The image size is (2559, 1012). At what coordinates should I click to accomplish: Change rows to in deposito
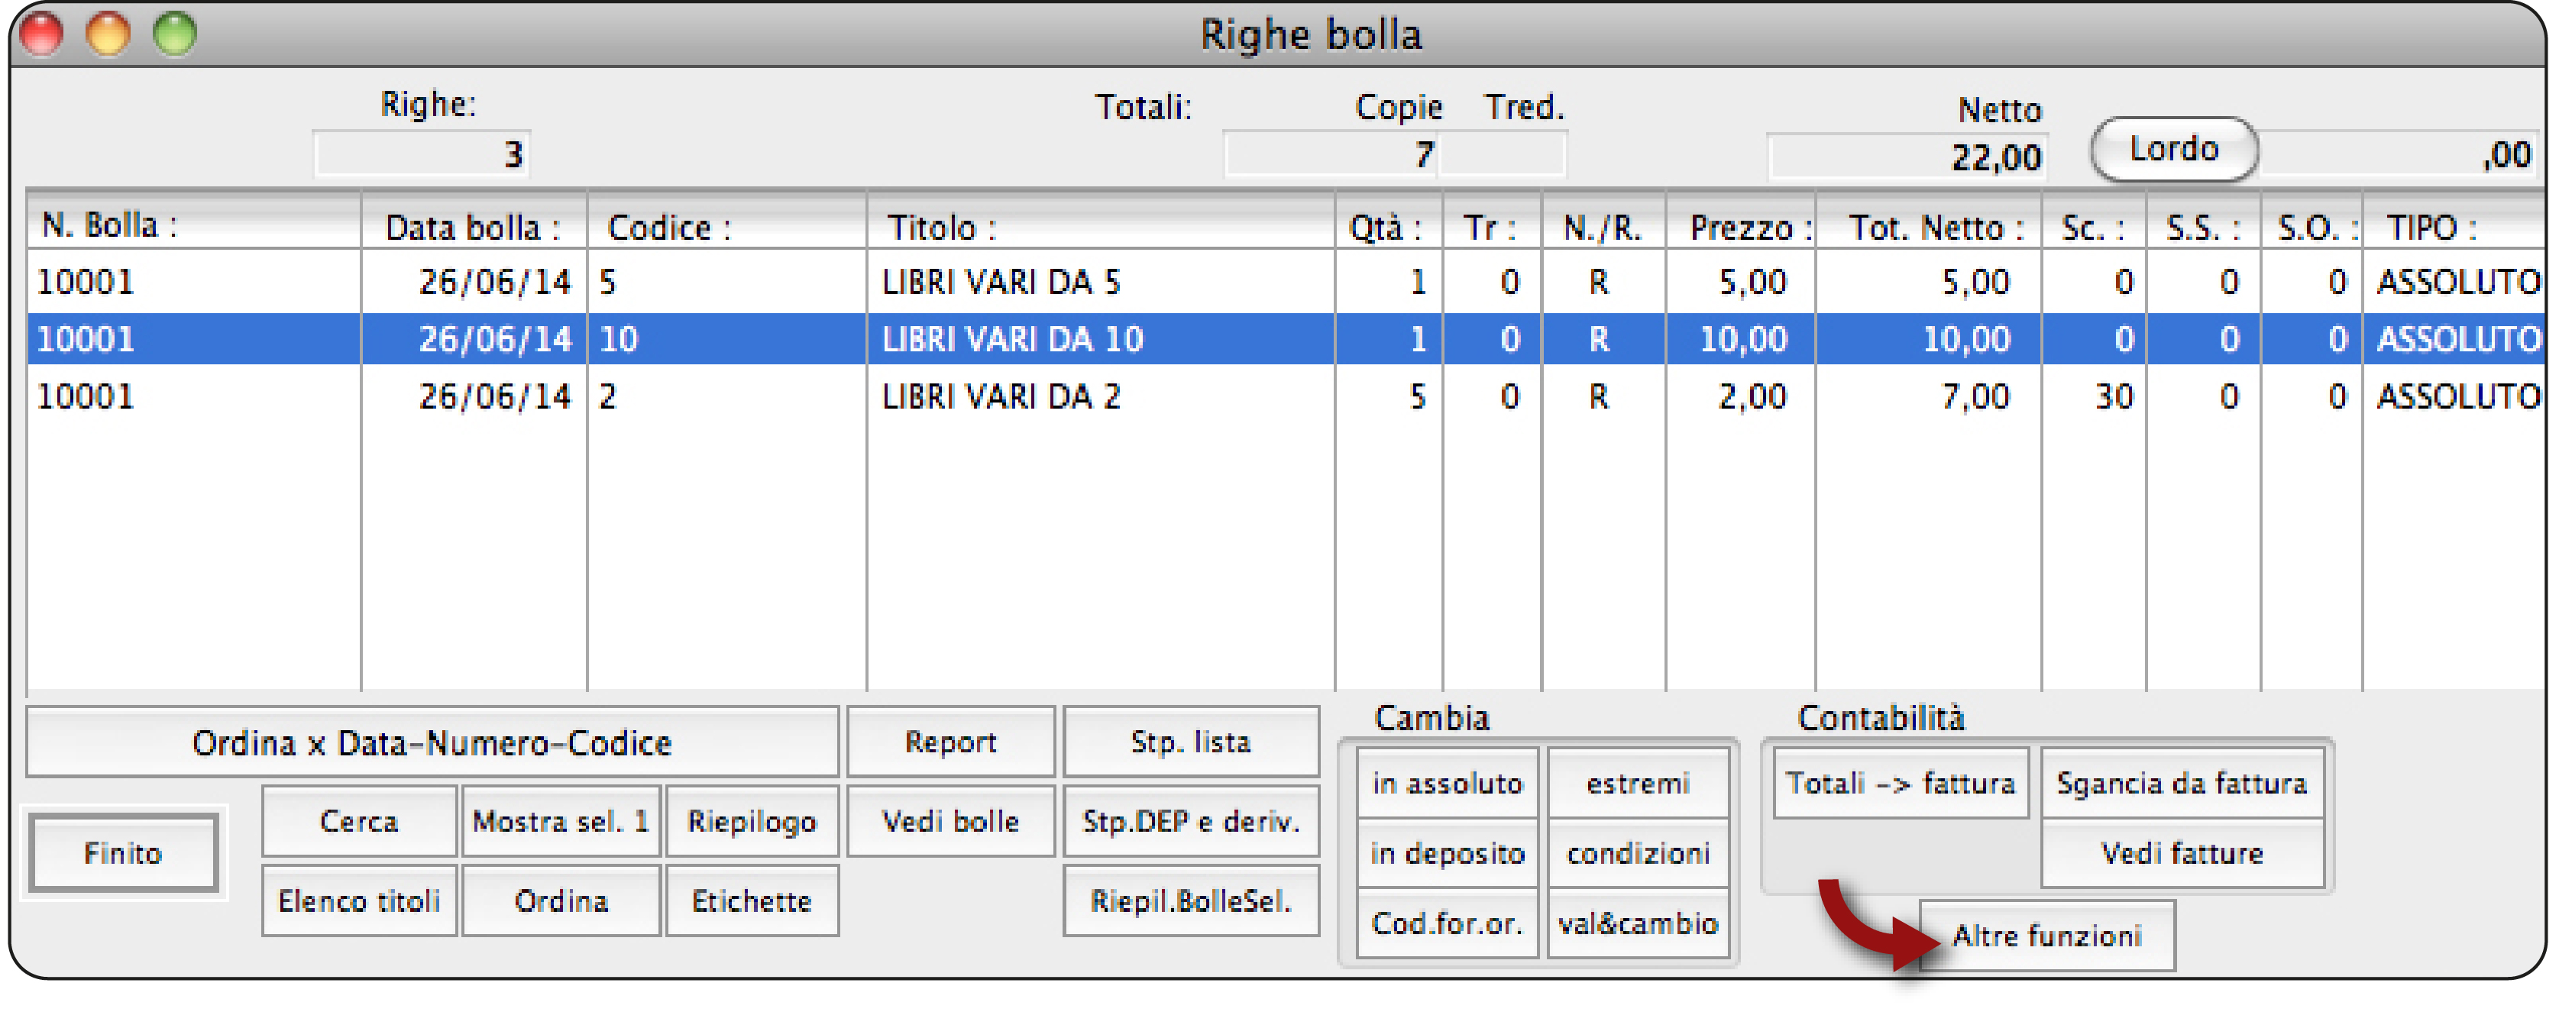tap(1448, 852)
